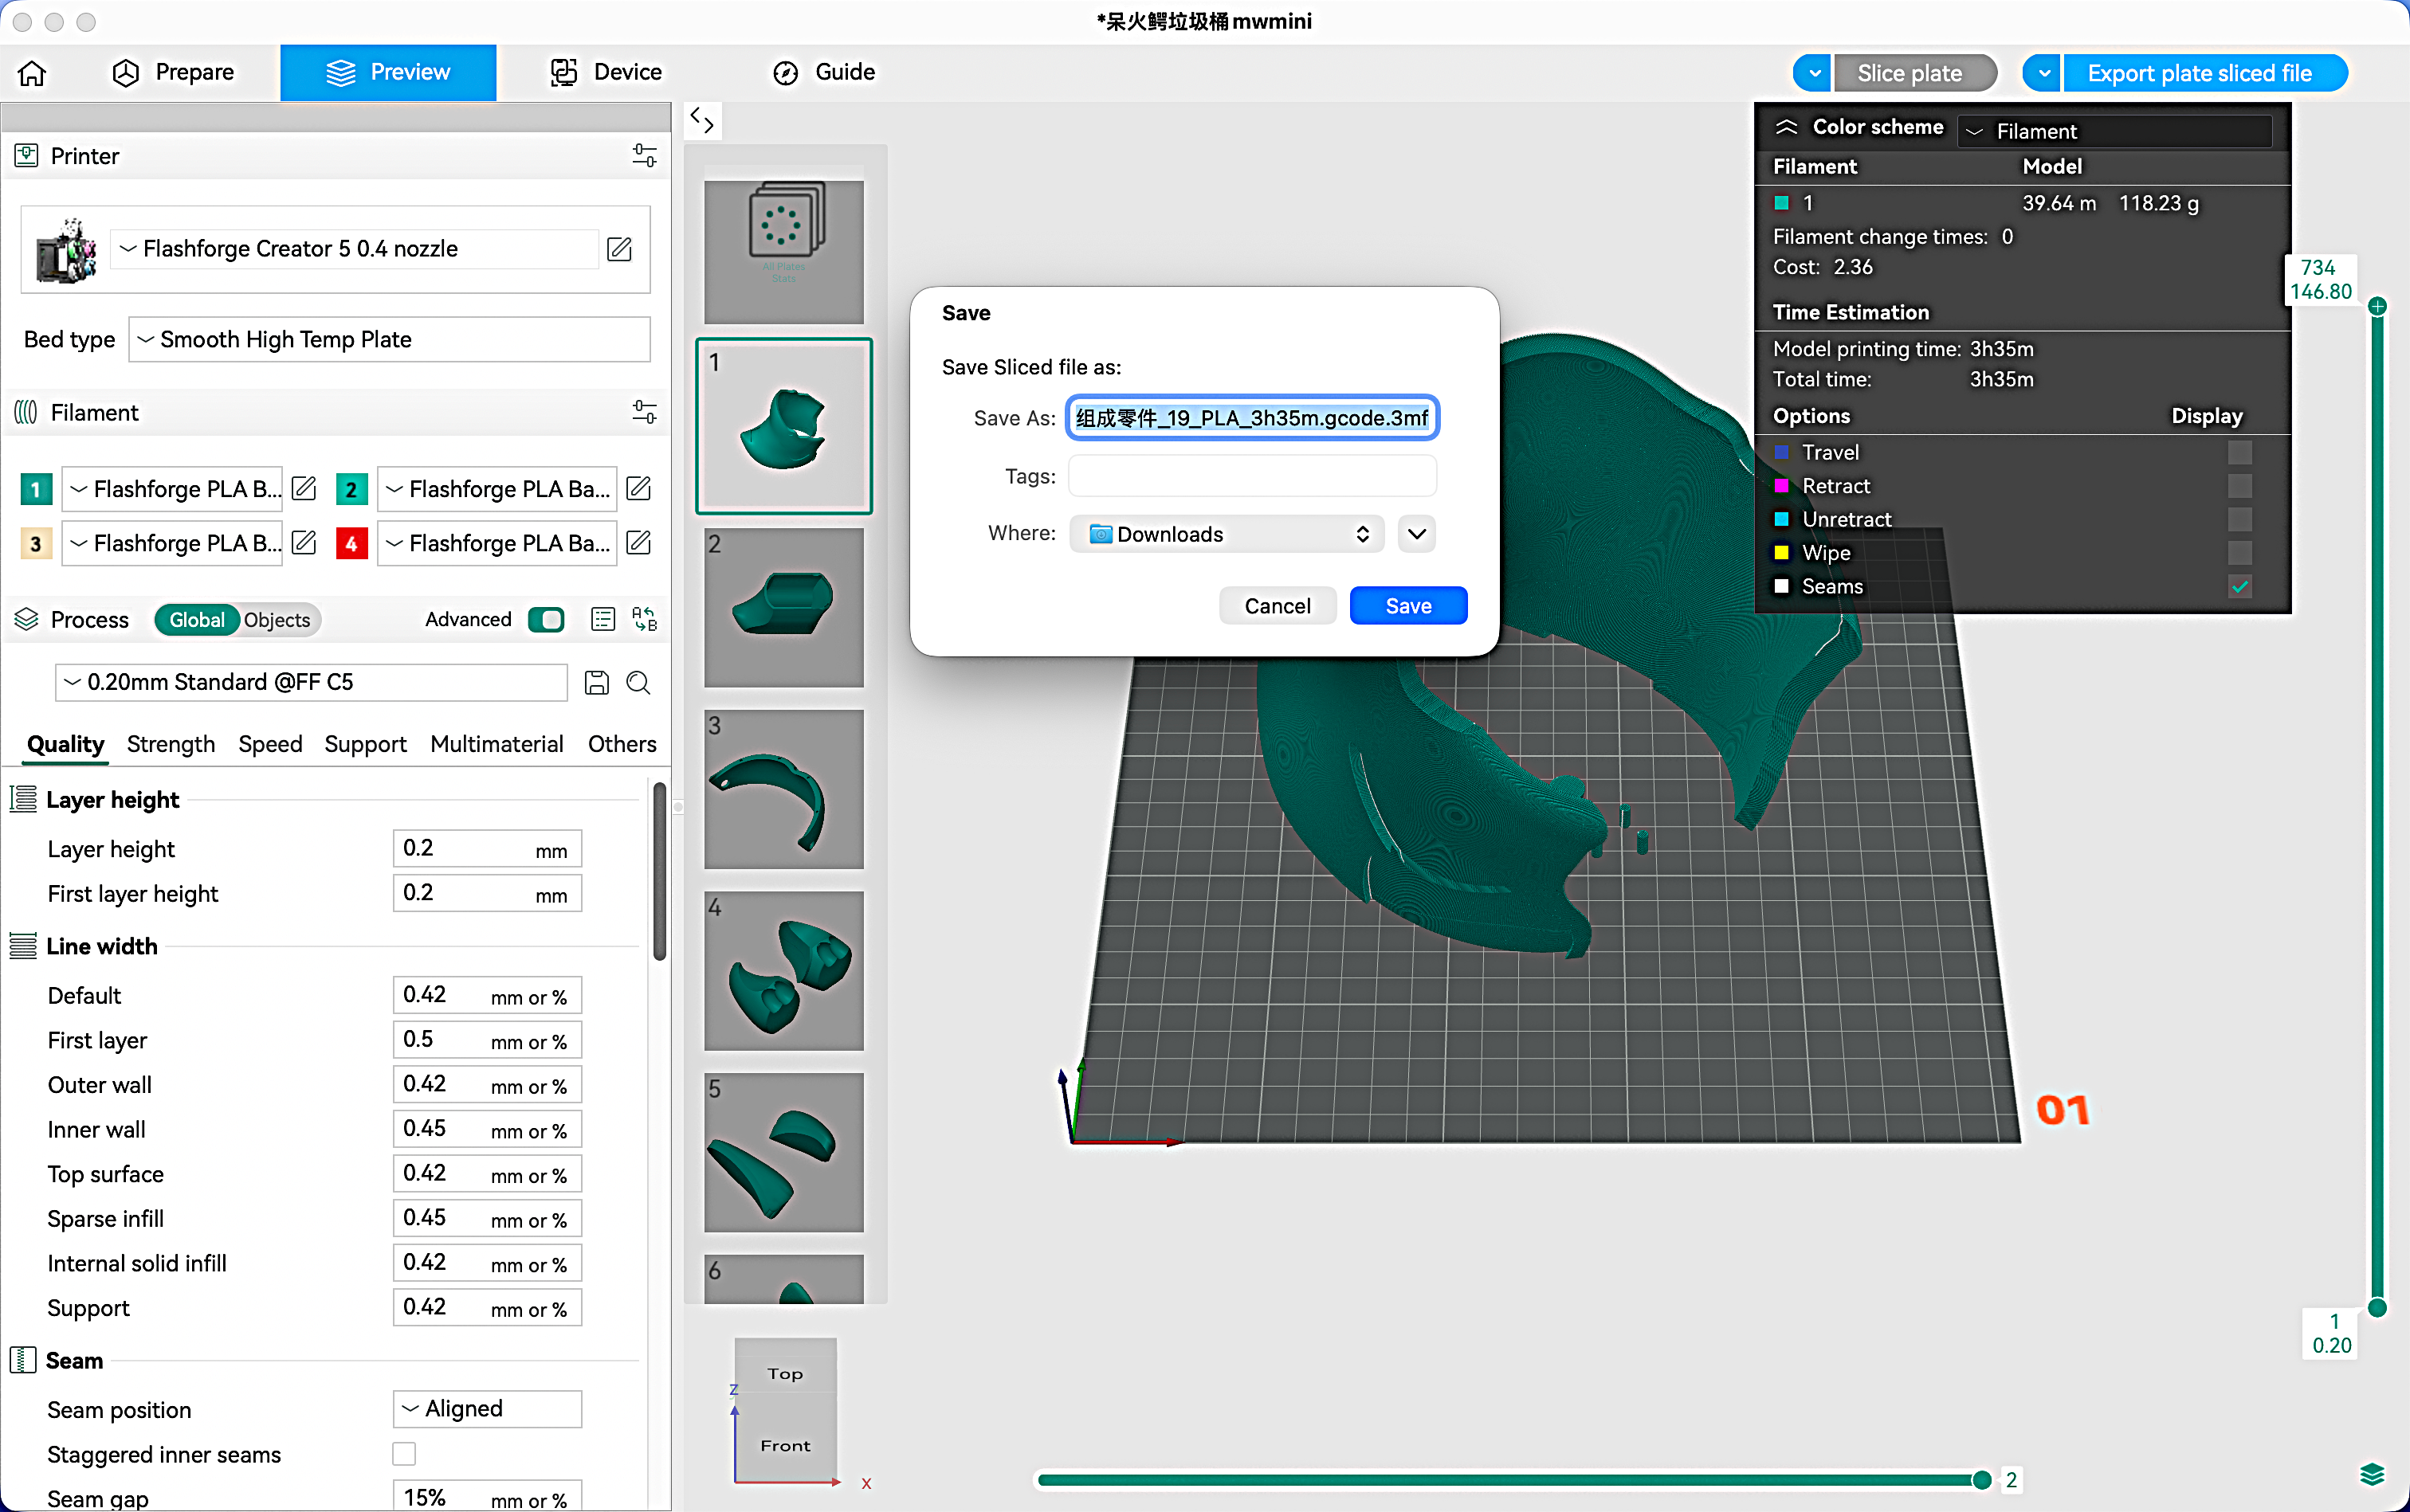2410x1512 pixels.
Task: Uncheck Seams display checkbox
Action: coord(2240,586)
